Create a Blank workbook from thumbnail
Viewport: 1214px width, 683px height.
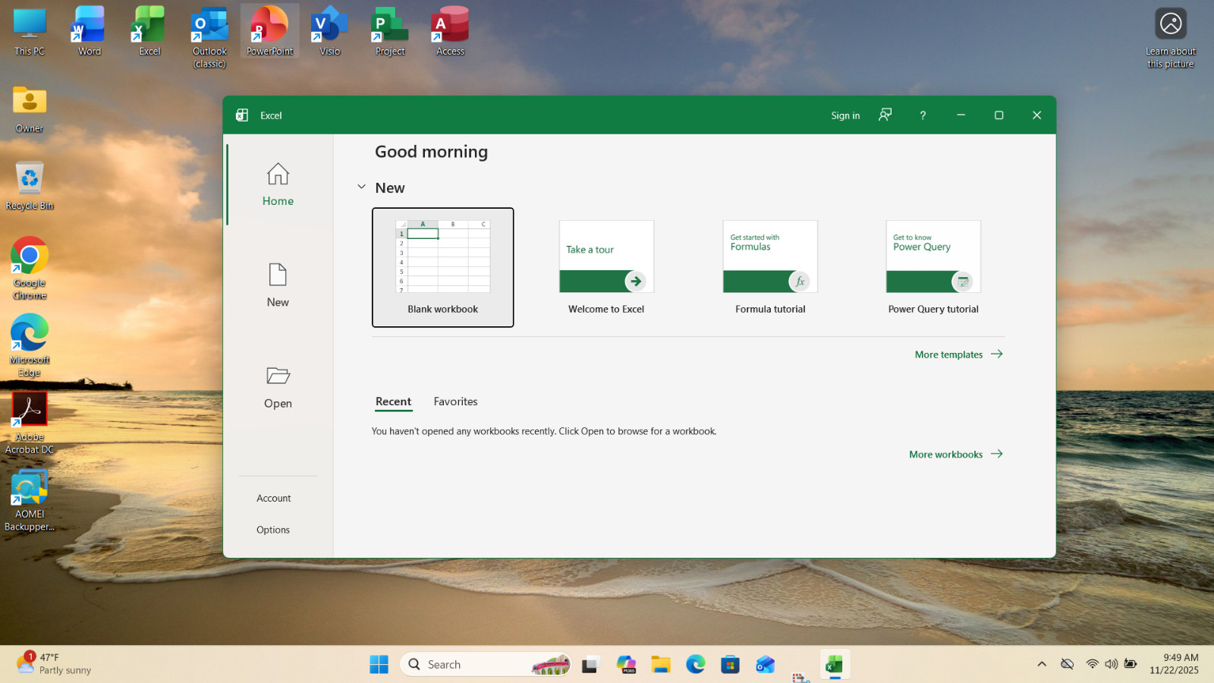442,267
